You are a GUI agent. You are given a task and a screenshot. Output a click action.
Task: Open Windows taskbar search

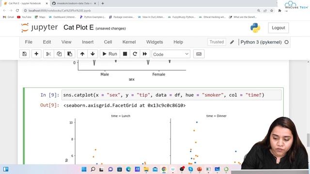(x=93, y=169)
